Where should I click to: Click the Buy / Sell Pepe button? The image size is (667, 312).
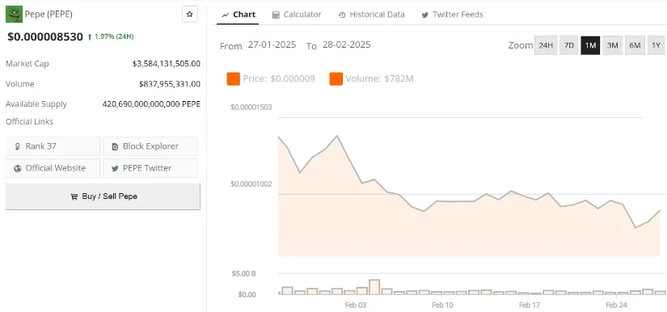[x=103, y=196]
